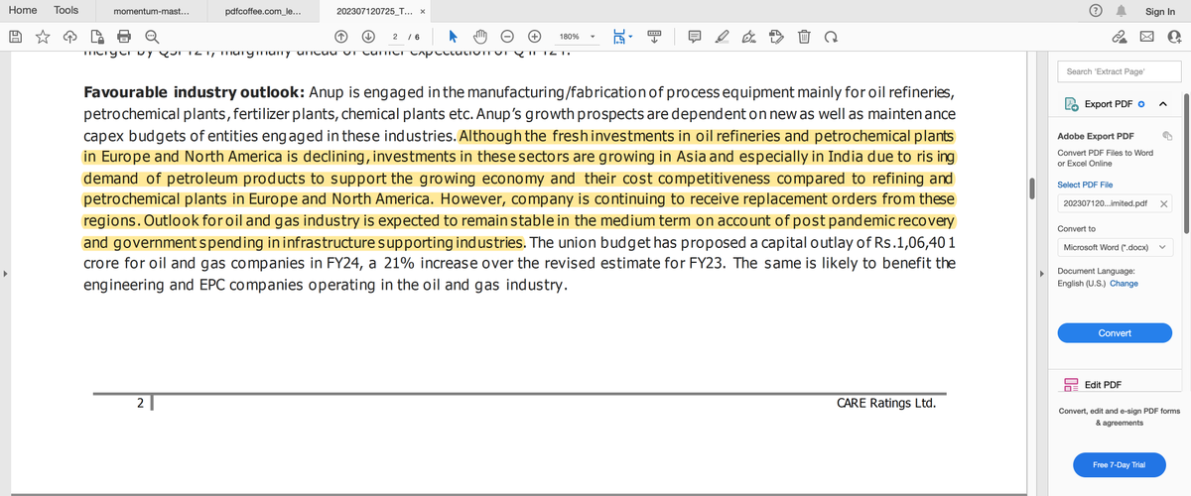Select the draw and sign pen icon
Image resolution: width=1191 pixels, height=496 pixels.
tap(748, 37)
